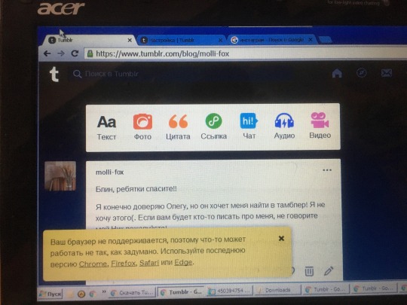
Task: Go to the dashboard home icon
Action: pyautogui.click(x=337, y=74)
